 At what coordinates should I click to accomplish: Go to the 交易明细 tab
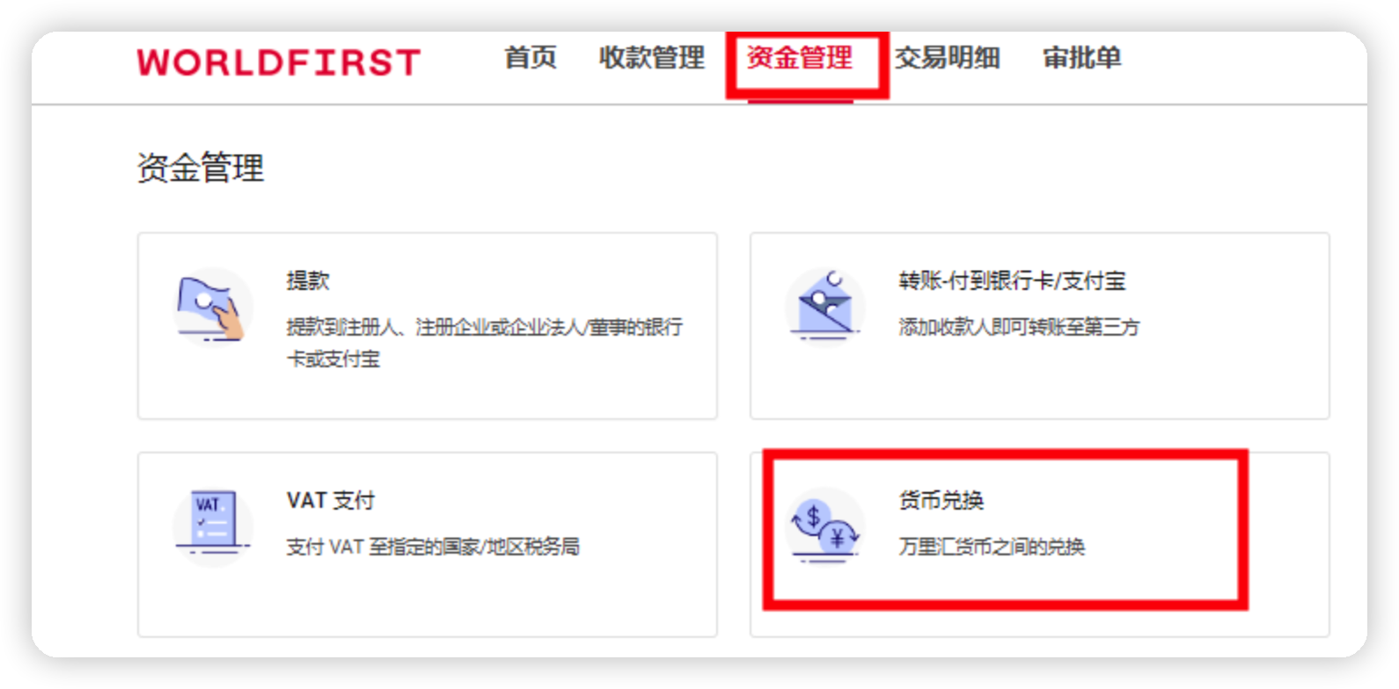tap(948, 58)
